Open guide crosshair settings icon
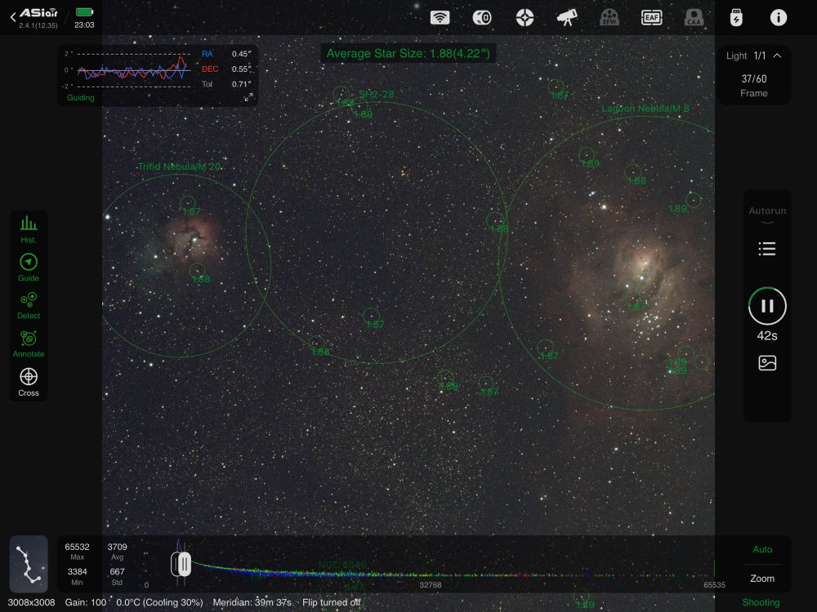 (525, 18)
